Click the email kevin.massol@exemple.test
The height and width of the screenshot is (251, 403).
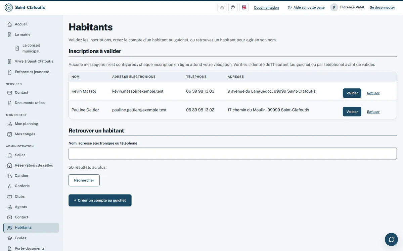click(x=138, y=91)
